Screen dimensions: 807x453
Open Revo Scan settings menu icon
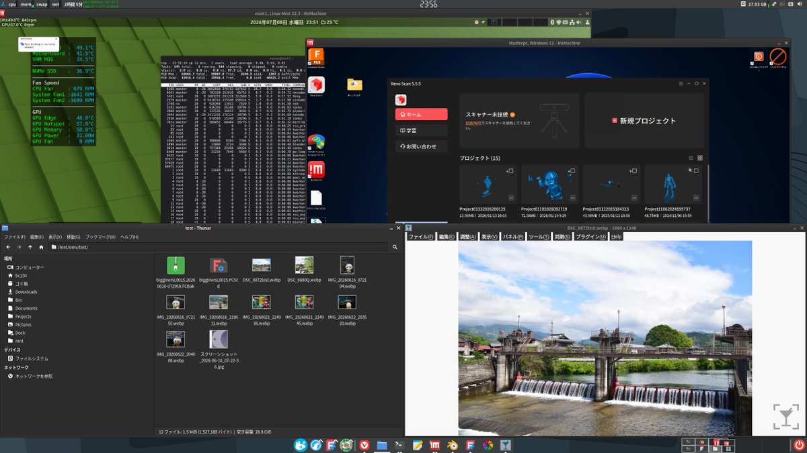coord(681,83)
